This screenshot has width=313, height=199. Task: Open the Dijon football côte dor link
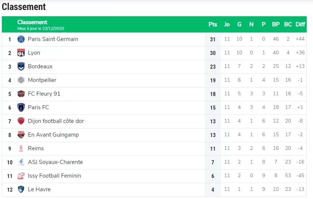(56, 121)
